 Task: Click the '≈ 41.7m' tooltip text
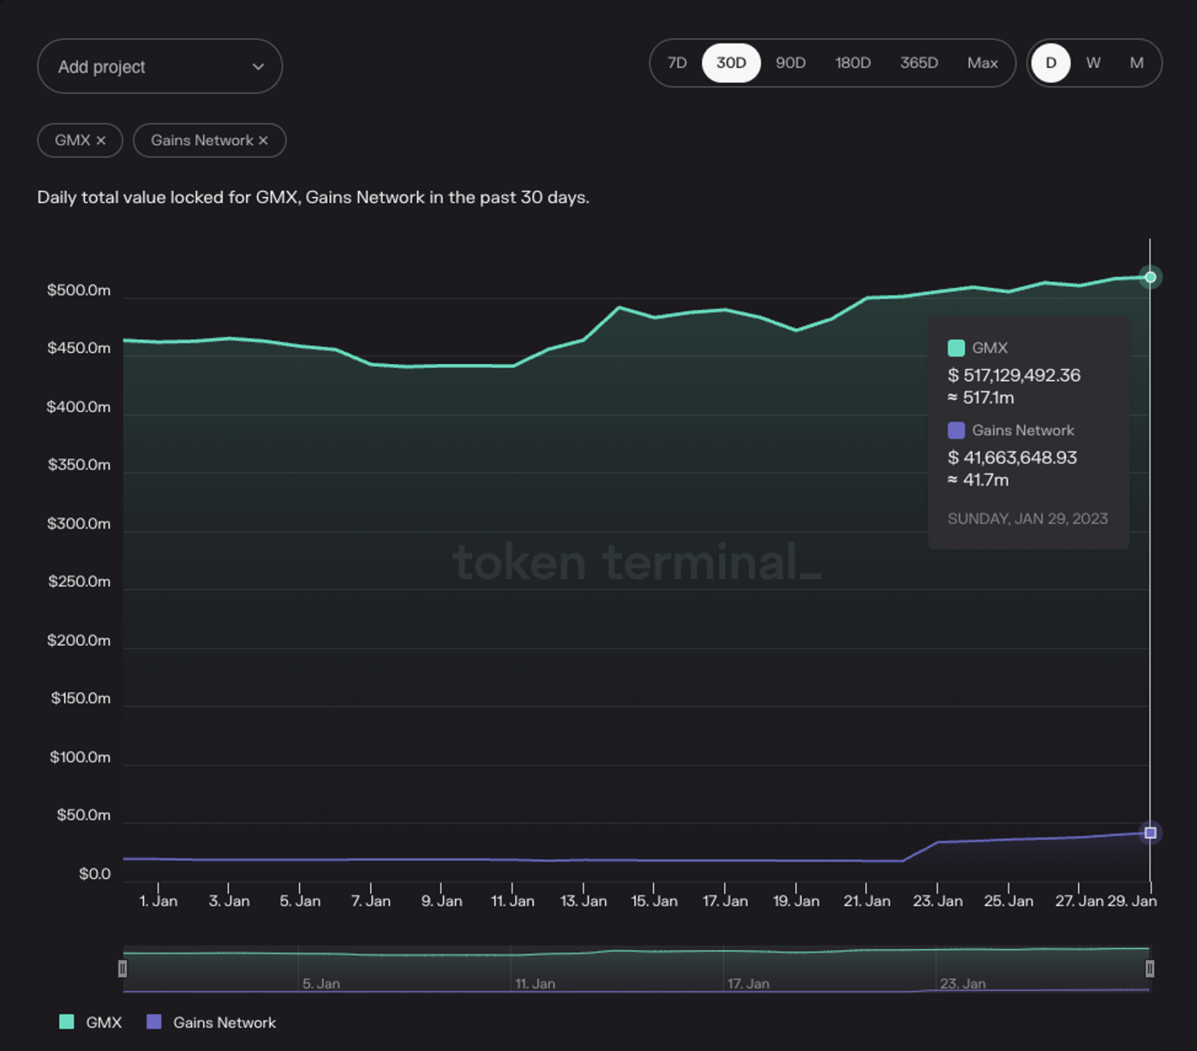(978, 480)
